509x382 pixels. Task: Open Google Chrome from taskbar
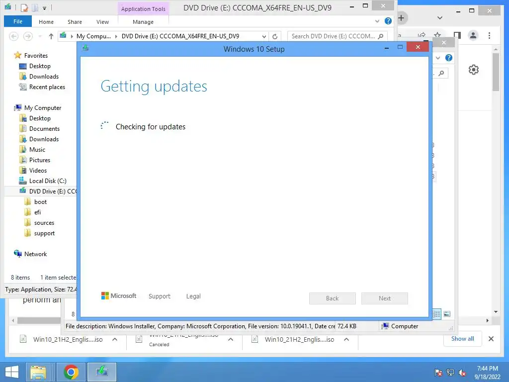coord(71,372)
